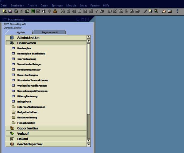The image size is (184, 153).
Task: Expand the Einkauf module
Action: (x=23, y=139)
